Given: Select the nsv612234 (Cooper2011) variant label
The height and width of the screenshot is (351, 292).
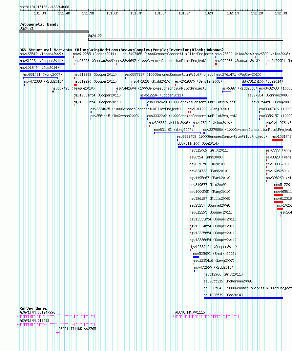Looking at the screenshot, I should [x=41, y=61].
